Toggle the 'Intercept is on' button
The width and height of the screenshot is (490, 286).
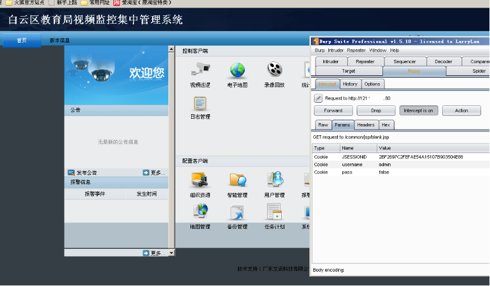[x=418, y=111]
